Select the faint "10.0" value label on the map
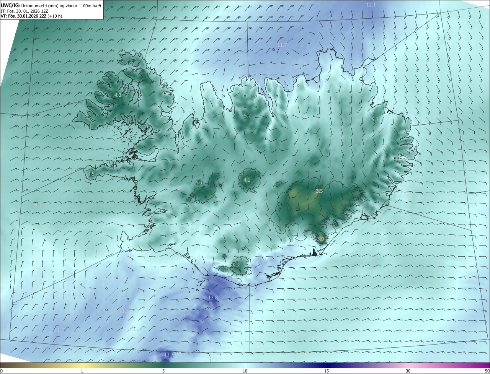 click(x=135, y=330)
